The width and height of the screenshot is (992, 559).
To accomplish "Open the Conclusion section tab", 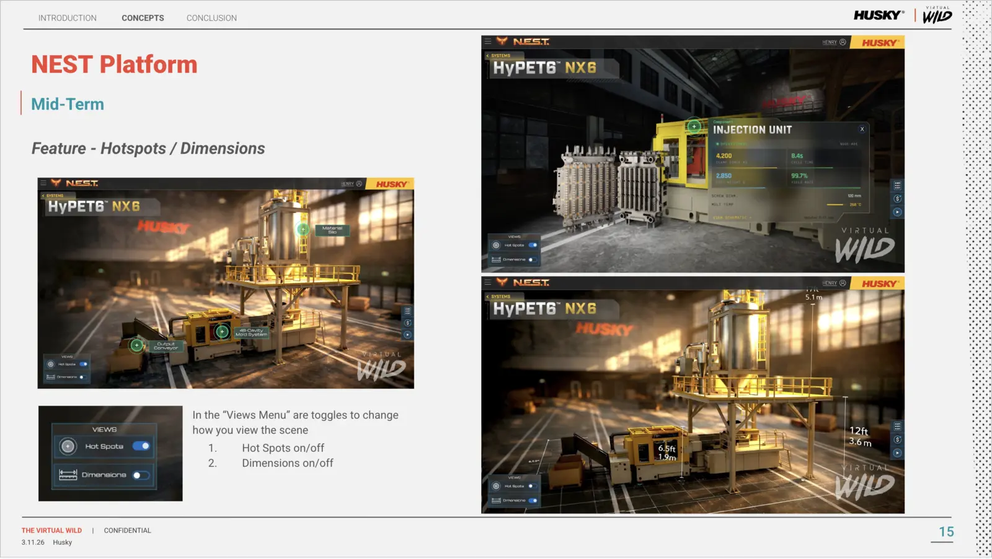I will [x=211, y=18].
